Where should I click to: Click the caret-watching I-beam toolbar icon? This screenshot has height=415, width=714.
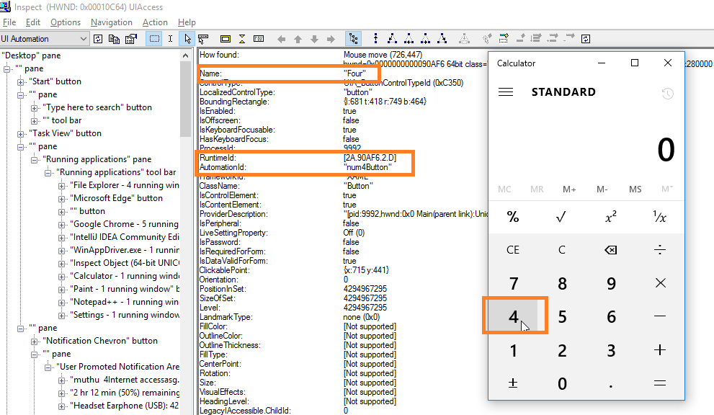coord(171,38)
